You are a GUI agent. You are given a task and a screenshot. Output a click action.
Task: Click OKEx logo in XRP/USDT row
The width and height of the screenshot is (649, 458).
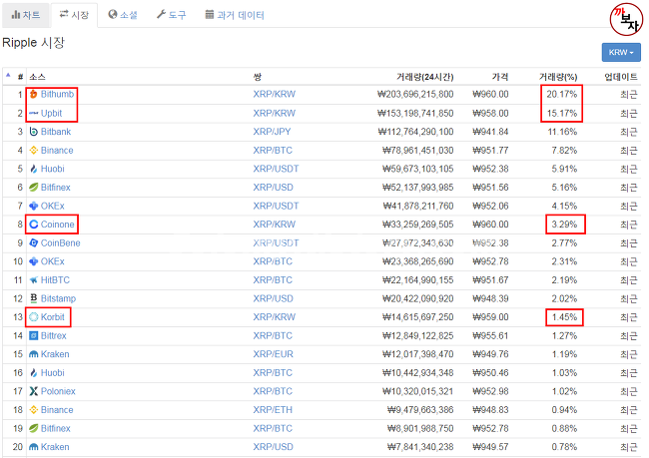[x=34, y=206]
